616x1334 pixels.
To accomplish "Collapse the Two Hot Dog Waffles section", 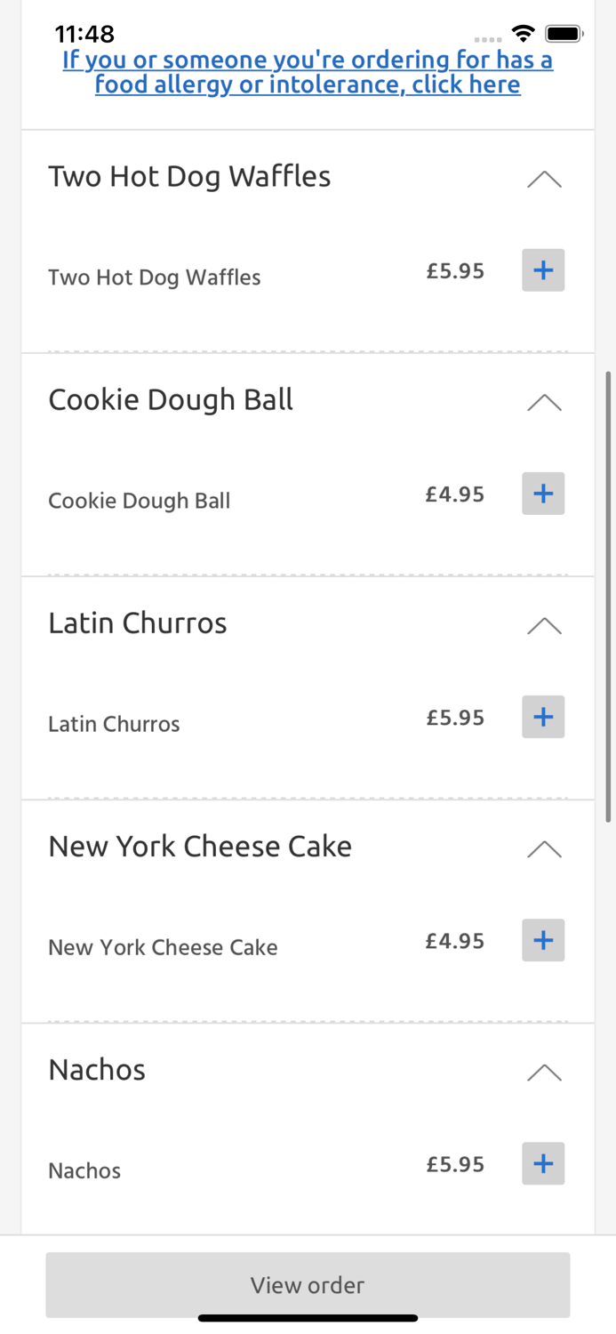I will coord(543,179).
